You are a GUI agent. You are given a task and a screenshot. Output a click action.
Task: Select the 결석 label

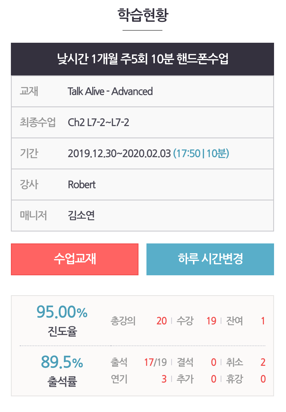click(x=185, y=362)
